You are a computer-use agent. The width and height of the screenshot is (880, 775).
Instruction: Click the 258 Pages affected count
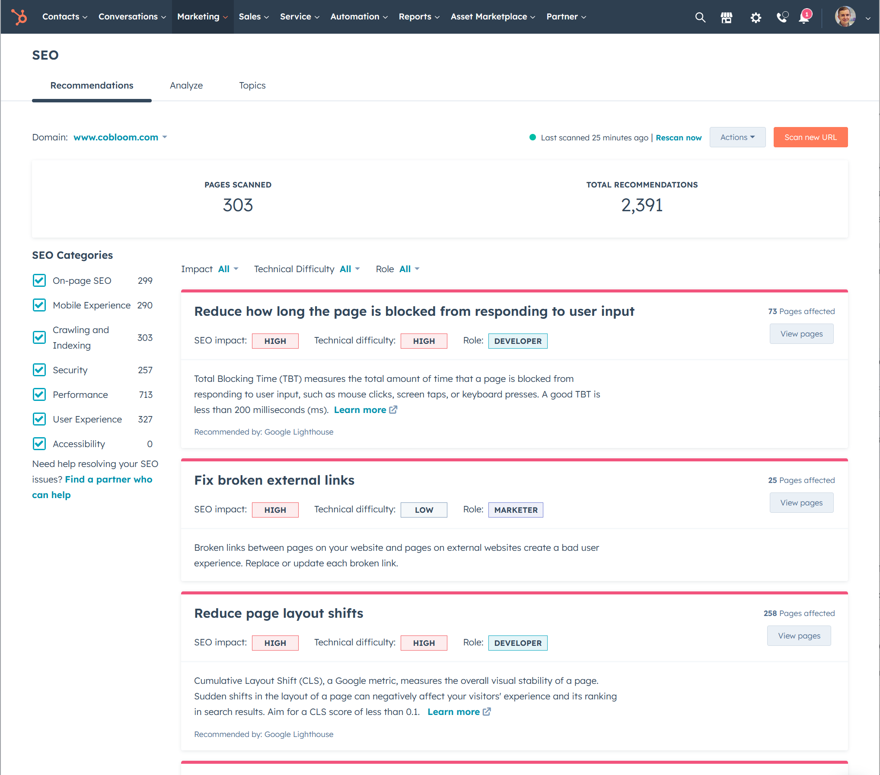point(799,613)
